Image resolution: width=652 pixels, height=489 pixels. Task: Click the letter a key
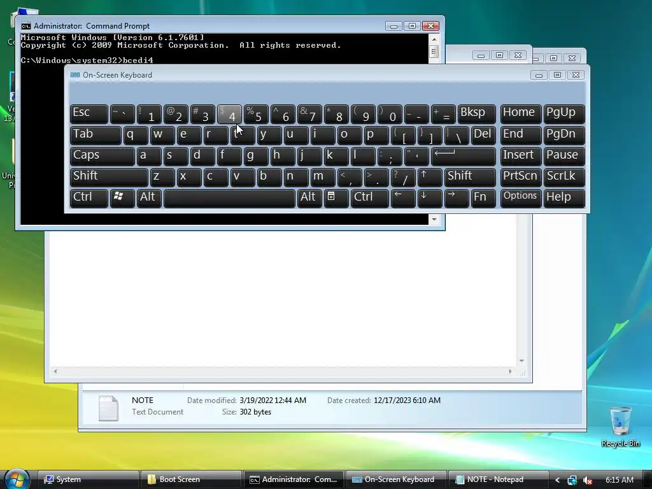(x=149, y=156)
